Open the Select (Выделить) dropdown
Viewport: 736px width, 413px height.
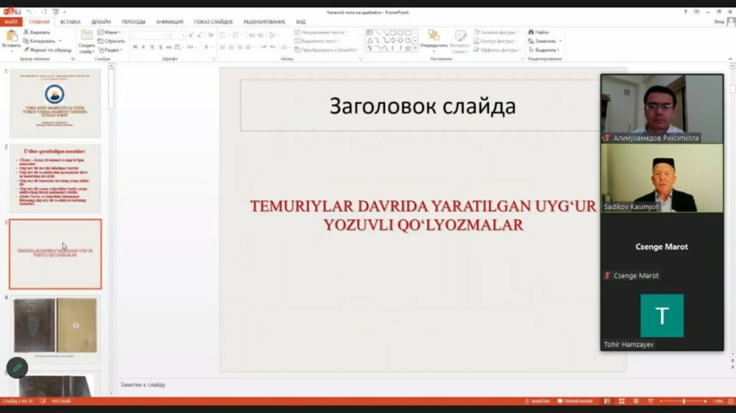(x=546, y=50)
